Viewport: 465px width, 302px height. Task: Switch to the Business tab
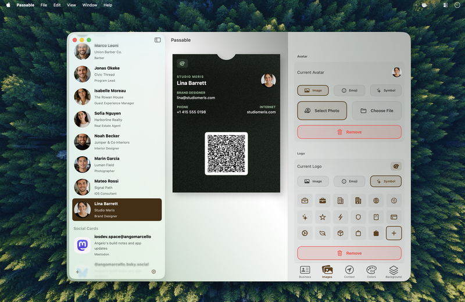[x=305, y=272]
